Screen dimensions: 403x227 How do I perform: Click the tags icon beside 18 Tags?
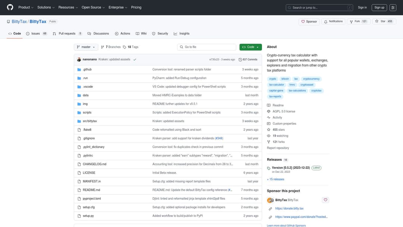tap(124, 47)
